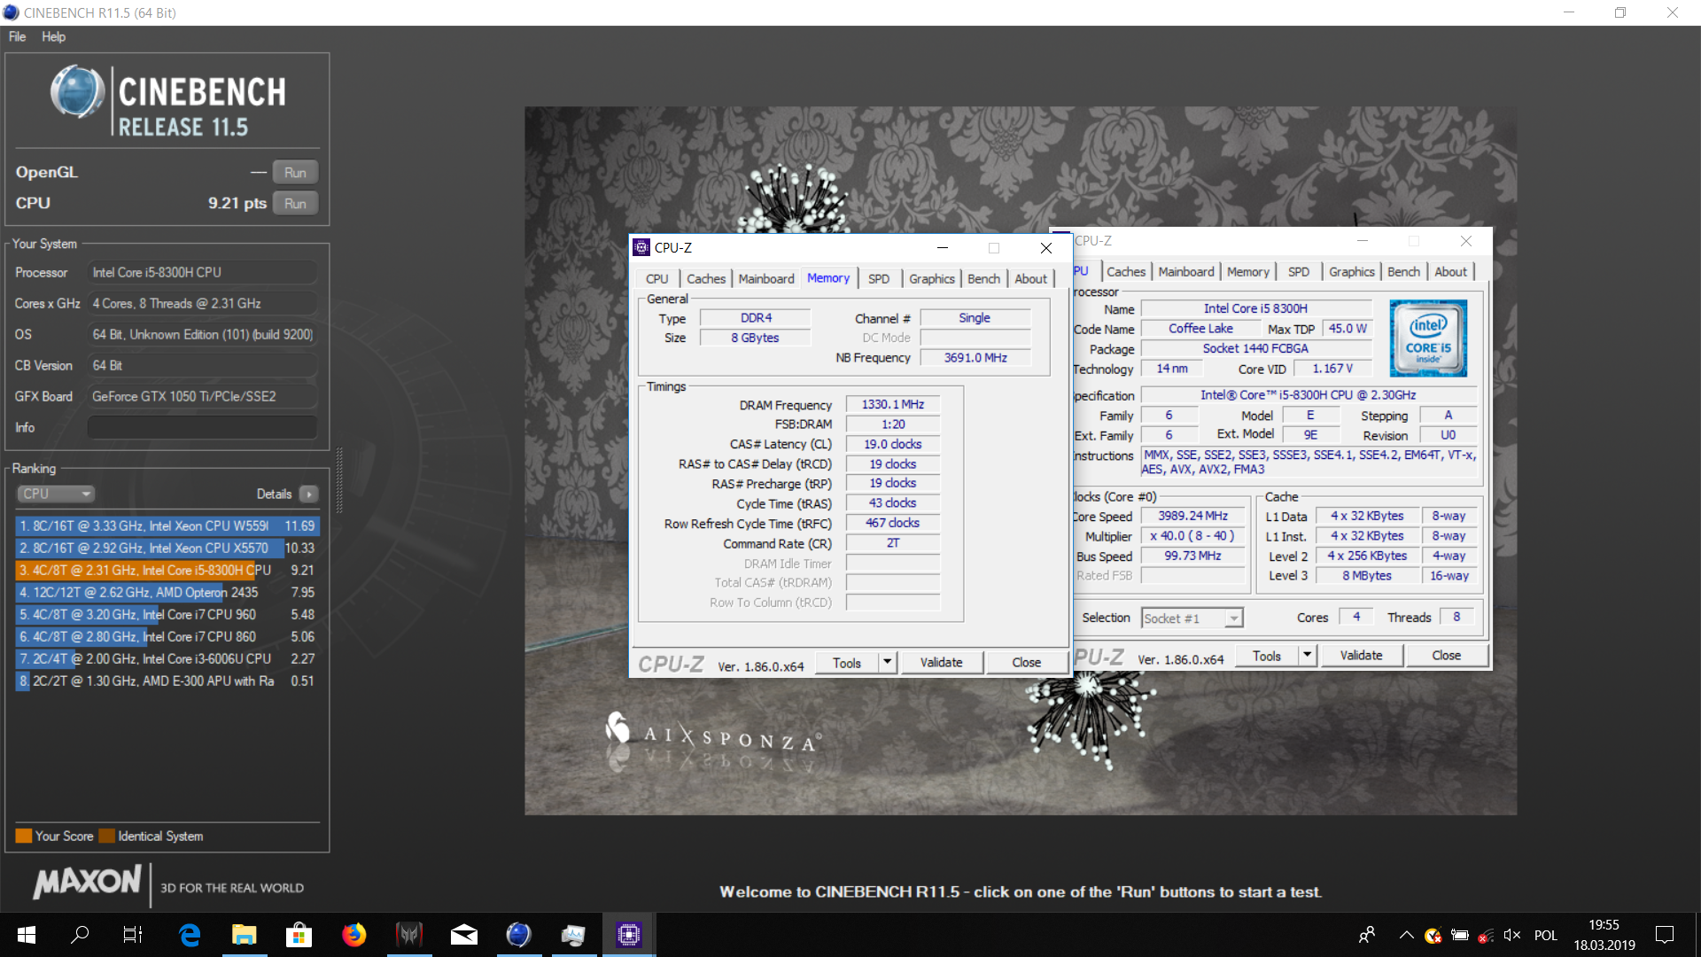This screenshot has width=1701, height=957.
Task: Click the DRAM Frequency value field
Action: [x=893, y=404]
